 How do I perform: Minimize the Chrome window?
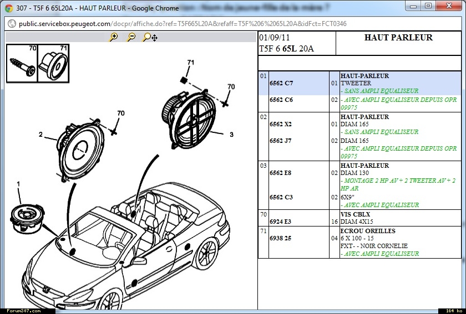coord(413,6)
